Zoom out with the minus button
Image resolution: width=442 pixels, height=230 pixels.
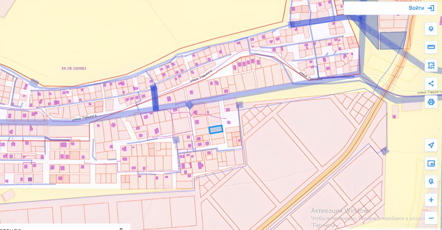(431, 218)
